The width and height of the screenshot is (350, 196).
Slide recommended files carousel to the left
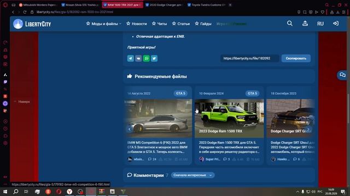pos(129,129)
